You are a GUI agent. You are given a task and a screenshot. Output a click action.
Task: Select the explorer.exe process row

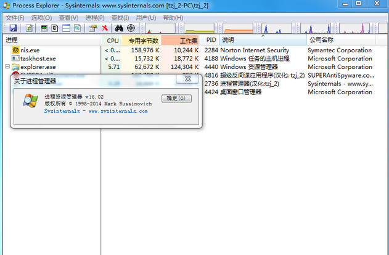[194, 67]
